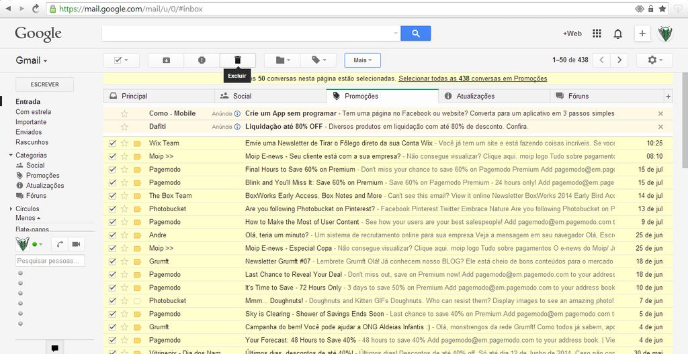Uncheck Andre email checkbox

click(x=112, y=235)
